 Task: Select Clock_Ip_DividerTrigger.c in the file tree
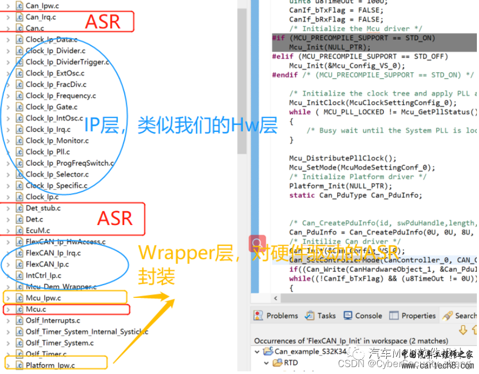point(67,62)
